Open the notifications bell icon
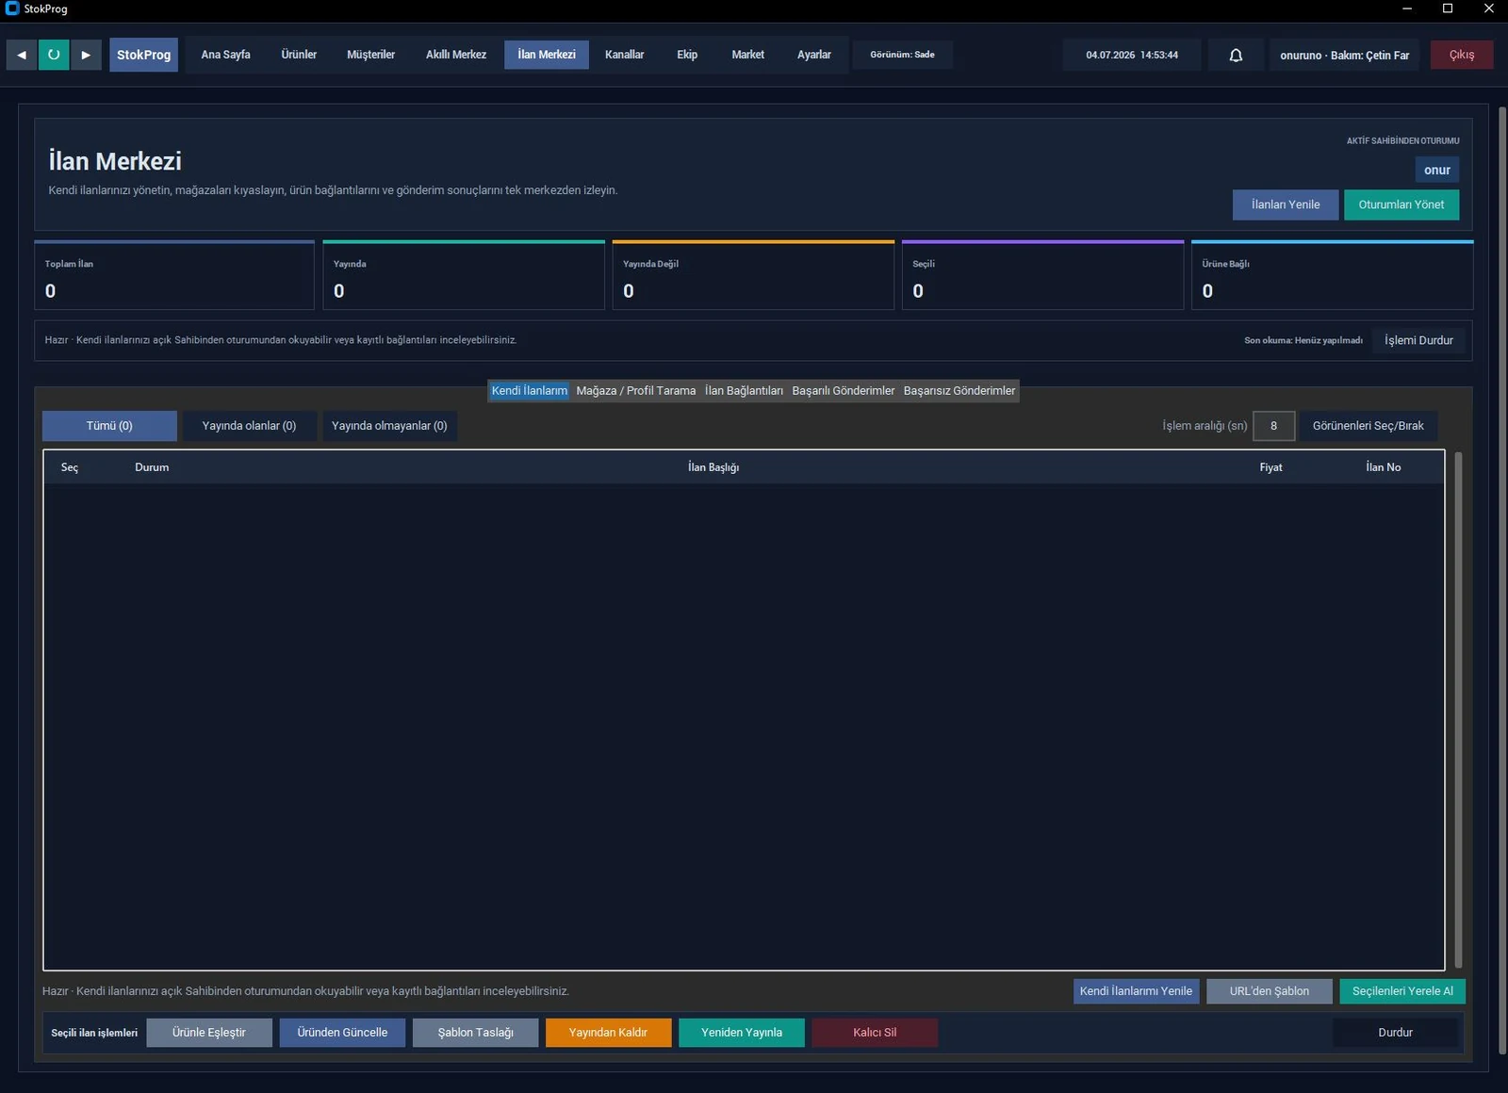This screenshot has width=1508, height=1093. [x=1236, y=55]
